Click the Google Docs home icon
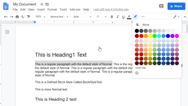 pos(6,6)
